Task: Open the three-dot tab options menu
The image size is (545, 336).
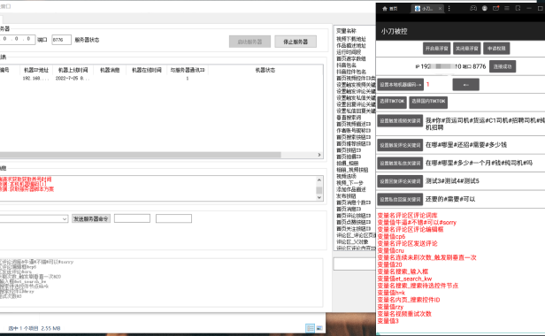Action: (x=449, y=8)
